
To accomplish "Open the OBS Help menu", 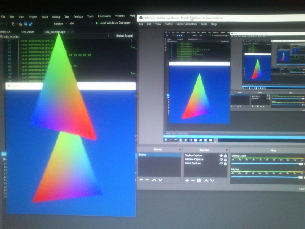I will pos(213,24).
